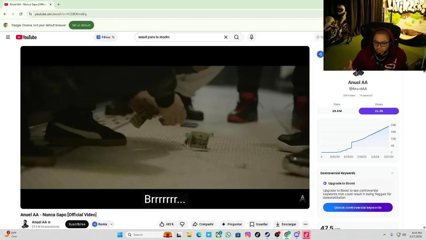Image resolution: width=426 pixels, height=240 pixels.
Task: Collapse the Controversial Keywords section
Action: tap(392, 173)
